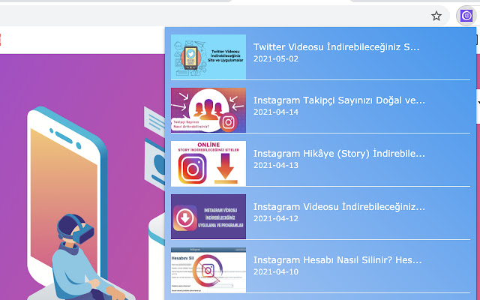The image size is (480, 300).
Task: Open 'Instagram Videosu İndirebileceğiniz...' link
Action: pos(339,207)
